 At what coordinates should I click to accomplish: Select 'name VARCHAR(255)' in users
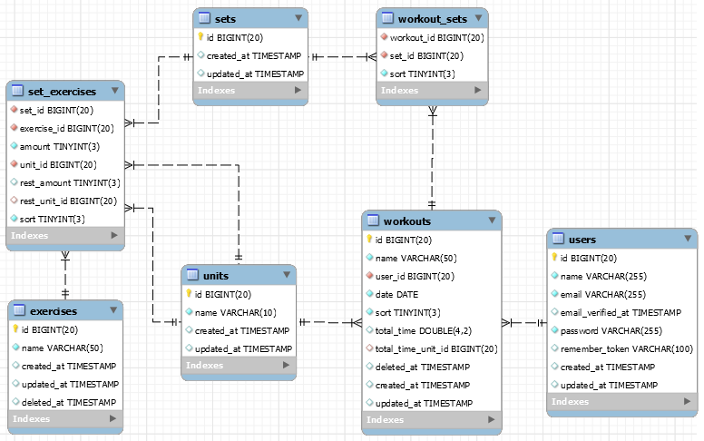pos(603,276)
